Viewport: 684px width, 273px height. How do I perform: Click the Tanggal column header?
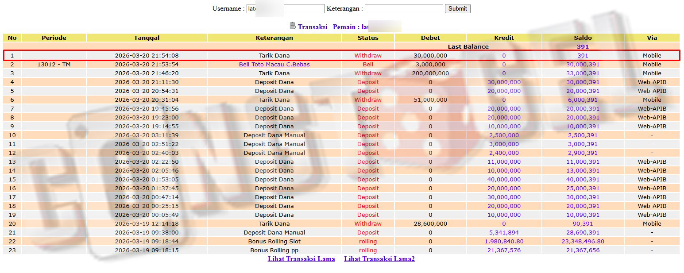(x=147, y=38)
